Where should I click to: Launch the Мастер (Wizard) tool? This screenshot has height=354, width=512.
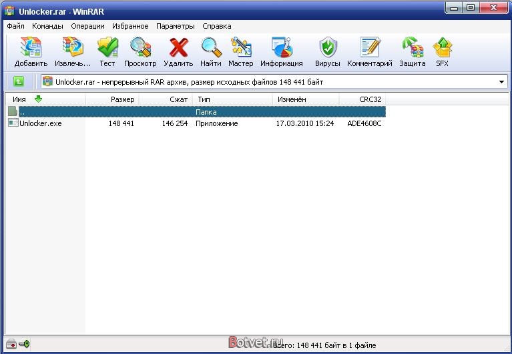241,47
